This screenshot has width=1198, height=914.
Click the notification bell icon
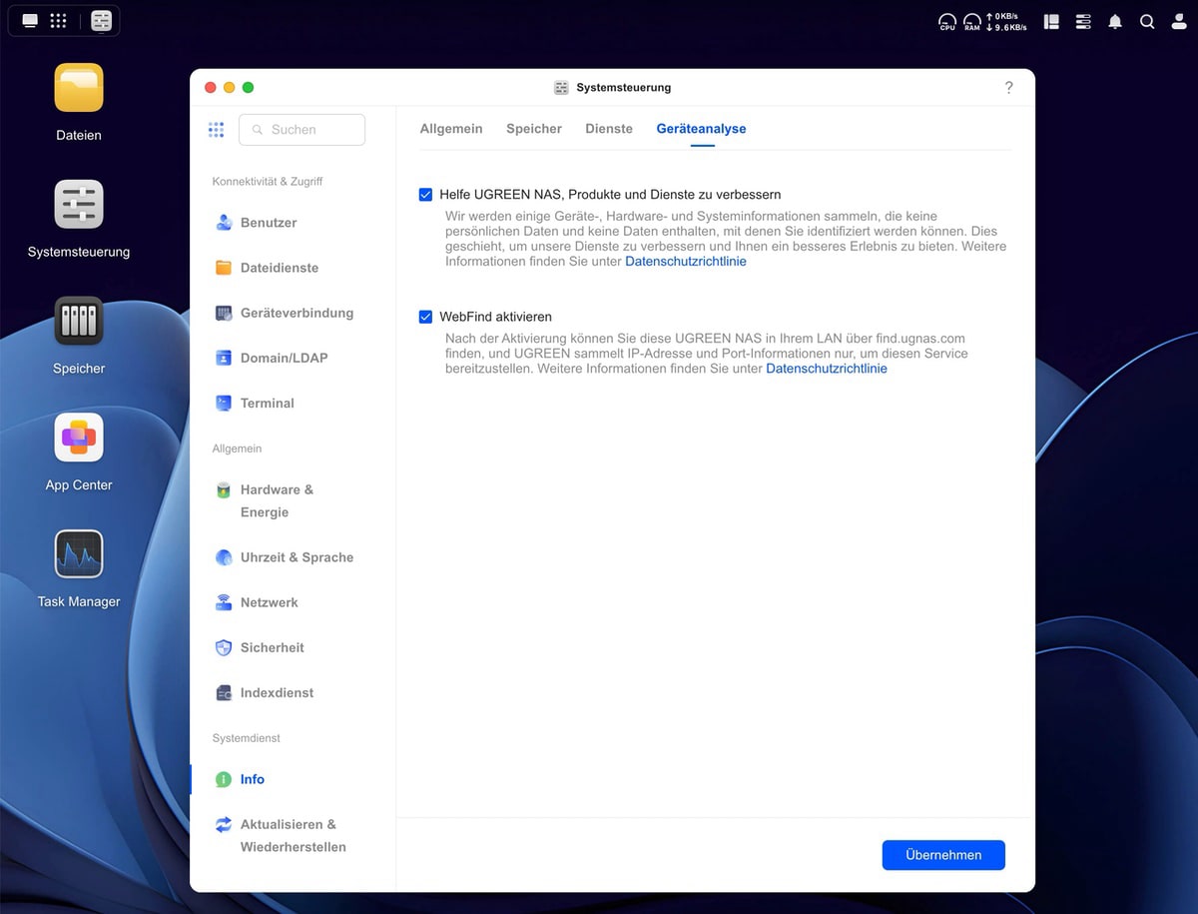1115,21
